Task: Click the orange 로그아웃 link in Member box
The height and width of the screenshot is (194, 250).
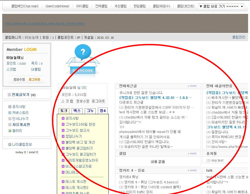Action: (34, 80)
